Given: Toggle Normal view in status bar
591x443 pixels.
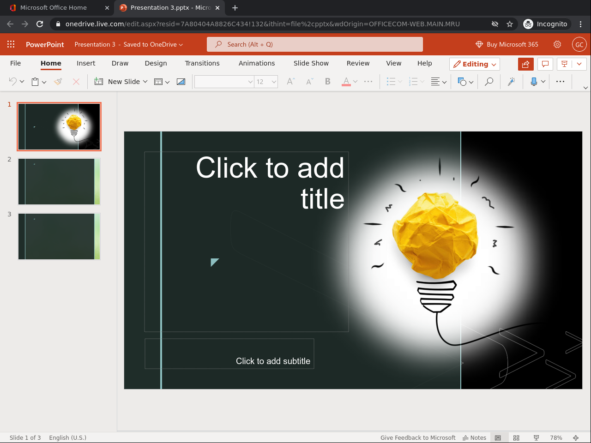Looking at the screenshot, I should [498, 437].
